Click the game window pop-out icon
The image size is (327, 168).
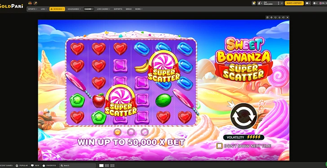click(x=268, y=17)
